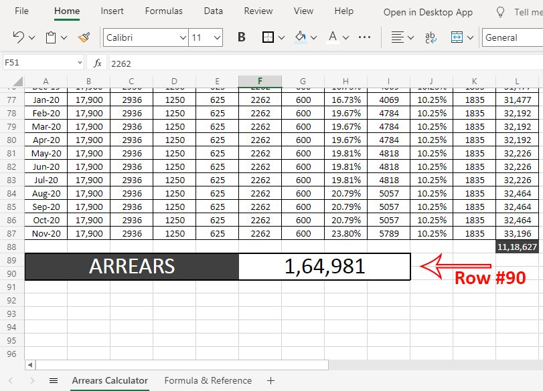Screen dimensions: 543x391
Task: Open the all sheets list icon
Action: [54, 380]
